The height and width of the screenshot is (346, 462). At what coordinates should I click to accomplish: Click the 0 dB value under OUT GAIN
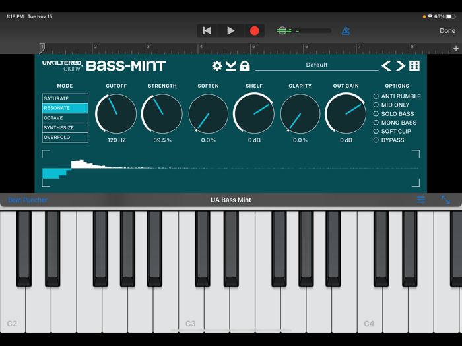pyautogui.click(x=346, y=140)
